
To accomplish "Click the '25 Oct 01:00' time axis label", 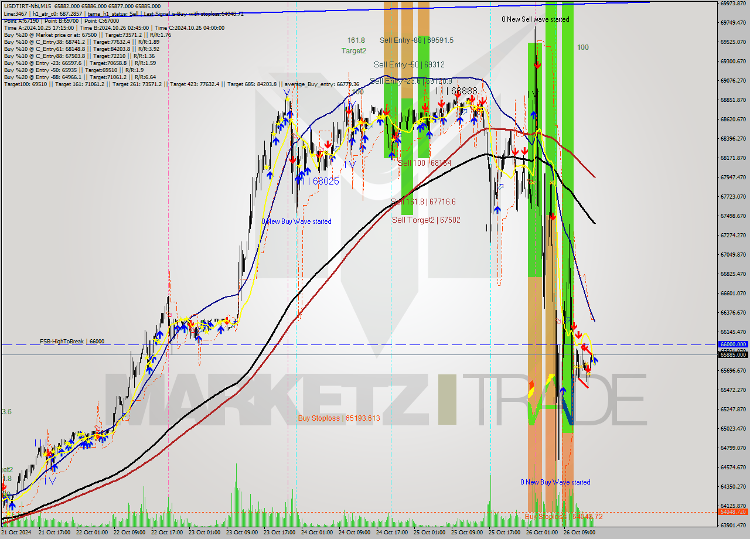I will pyautogui.click(x=430, y=533).
